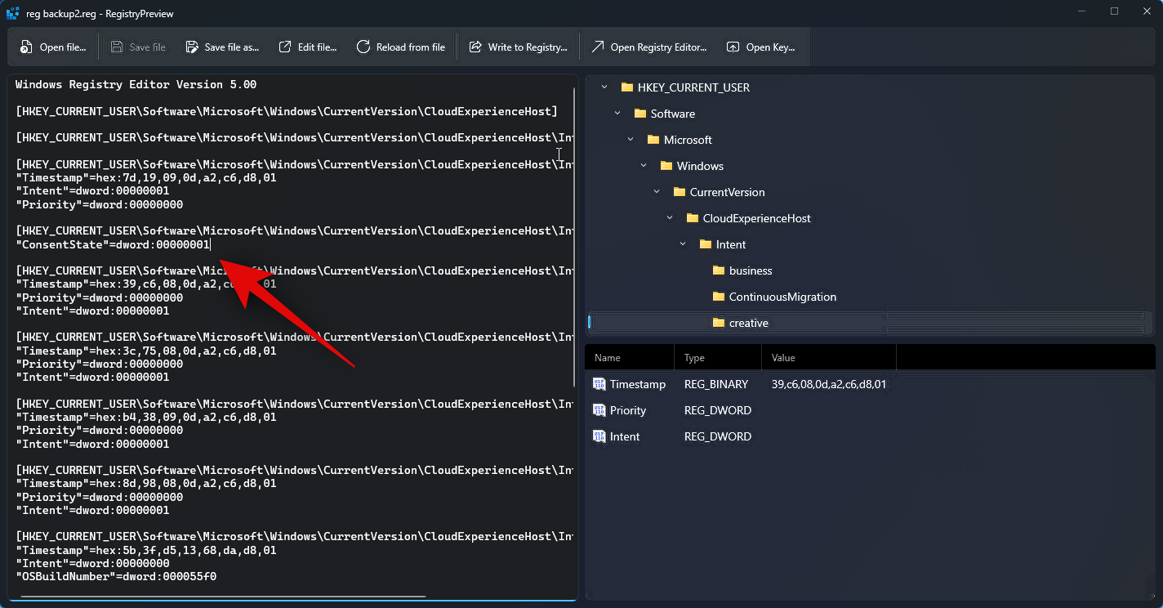Select the Priority REG_DWORD row
This screenshot has width=1163, height=608.
(627, 410)
